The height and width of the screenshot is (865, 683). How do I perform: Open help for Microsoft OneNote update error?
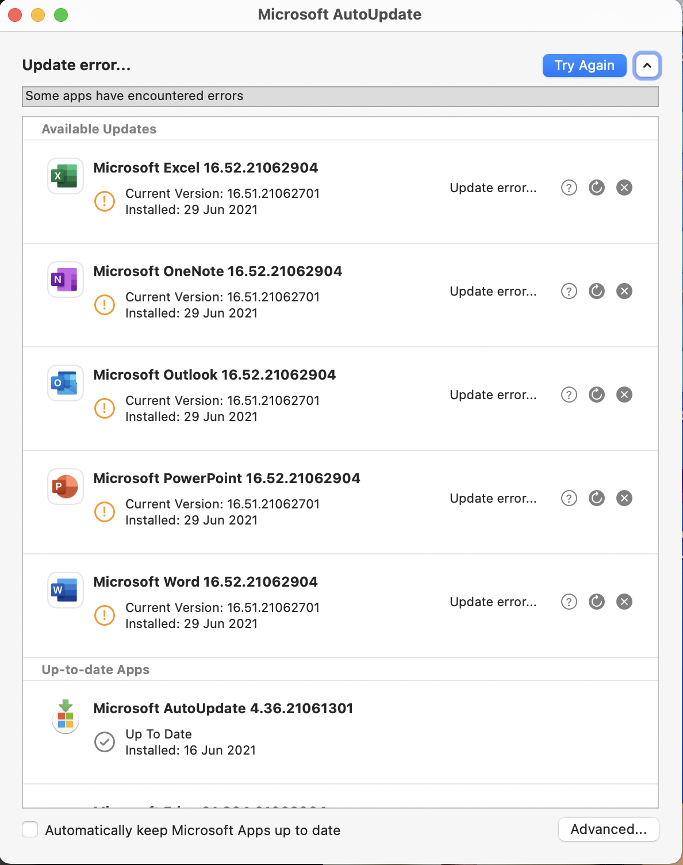[569, 291]
